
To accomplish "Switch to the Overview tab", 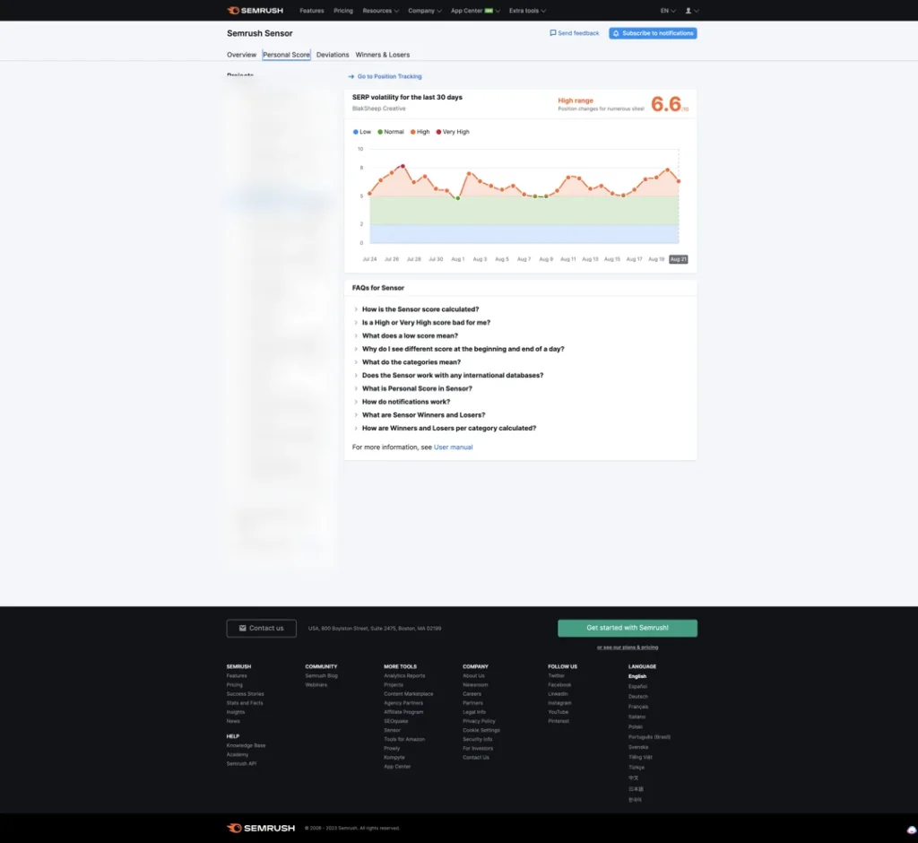I will (x=241, y=55).
